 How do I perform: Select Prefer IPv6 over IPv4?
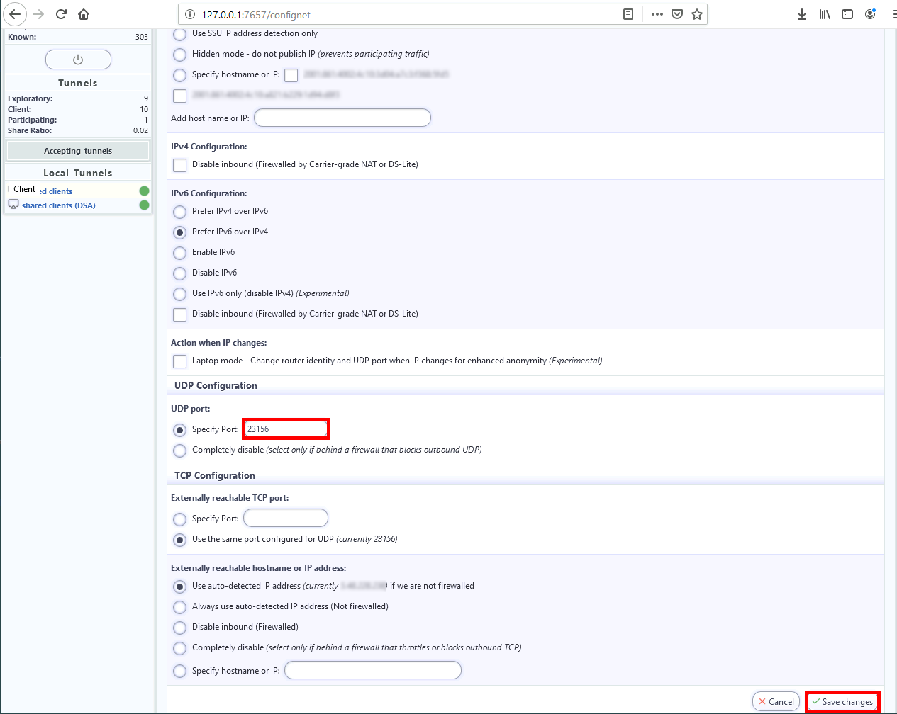[x=180, y=232]
